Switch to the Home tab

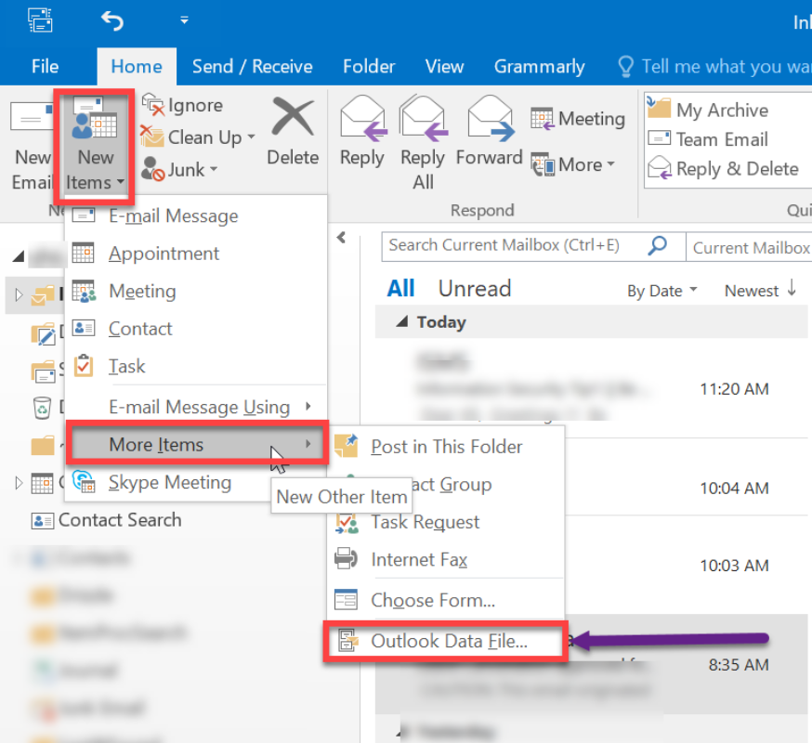coord(137,66)
